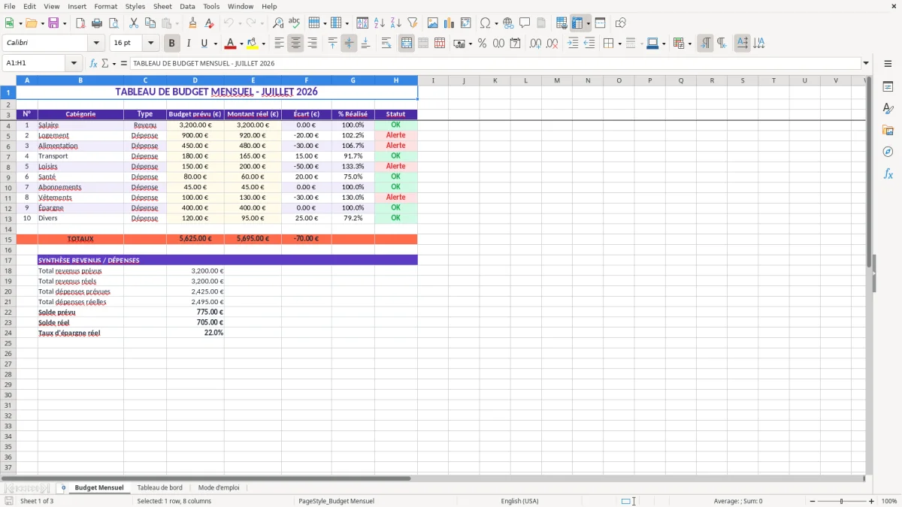The height and width of the screenshot is (507, 902).
Task: Adjust the zoom slider in status bar
Action: point(841,501)
